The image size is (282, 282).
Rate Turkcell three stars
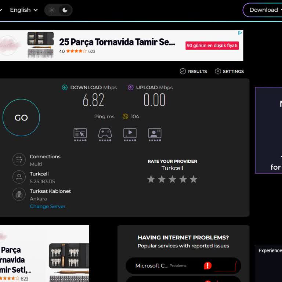[x=172, y=179]
